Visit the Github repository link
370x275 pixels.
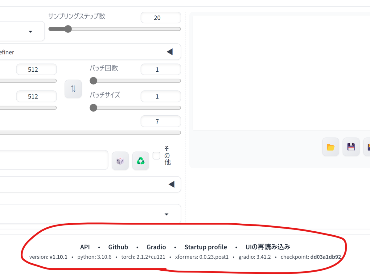pyautogui.click(x=118, y=247)
